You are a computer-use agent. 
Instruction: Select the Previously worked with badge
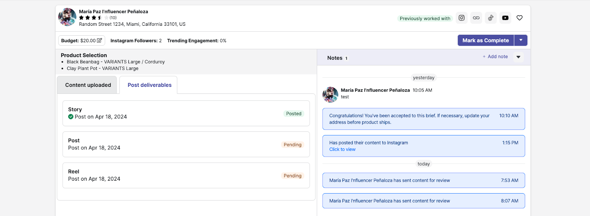click(425, 18)
